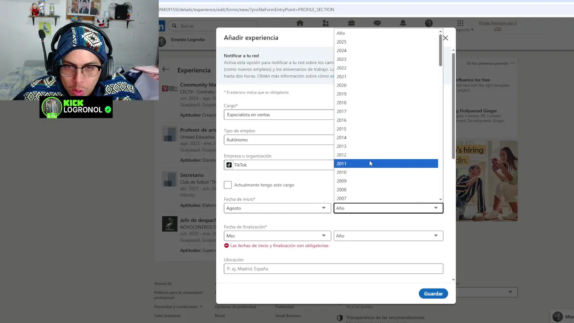Open more options dots by En los primeros puestos
Image resolution: width=574 pixels, height=323 pixels.
coord(513,63)
